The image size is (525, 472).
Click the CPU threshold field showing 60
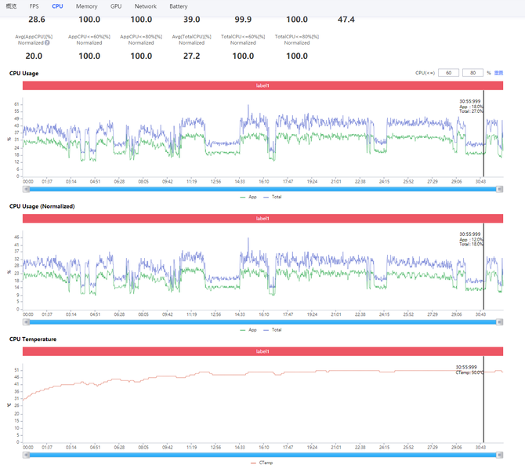[448, 73]
